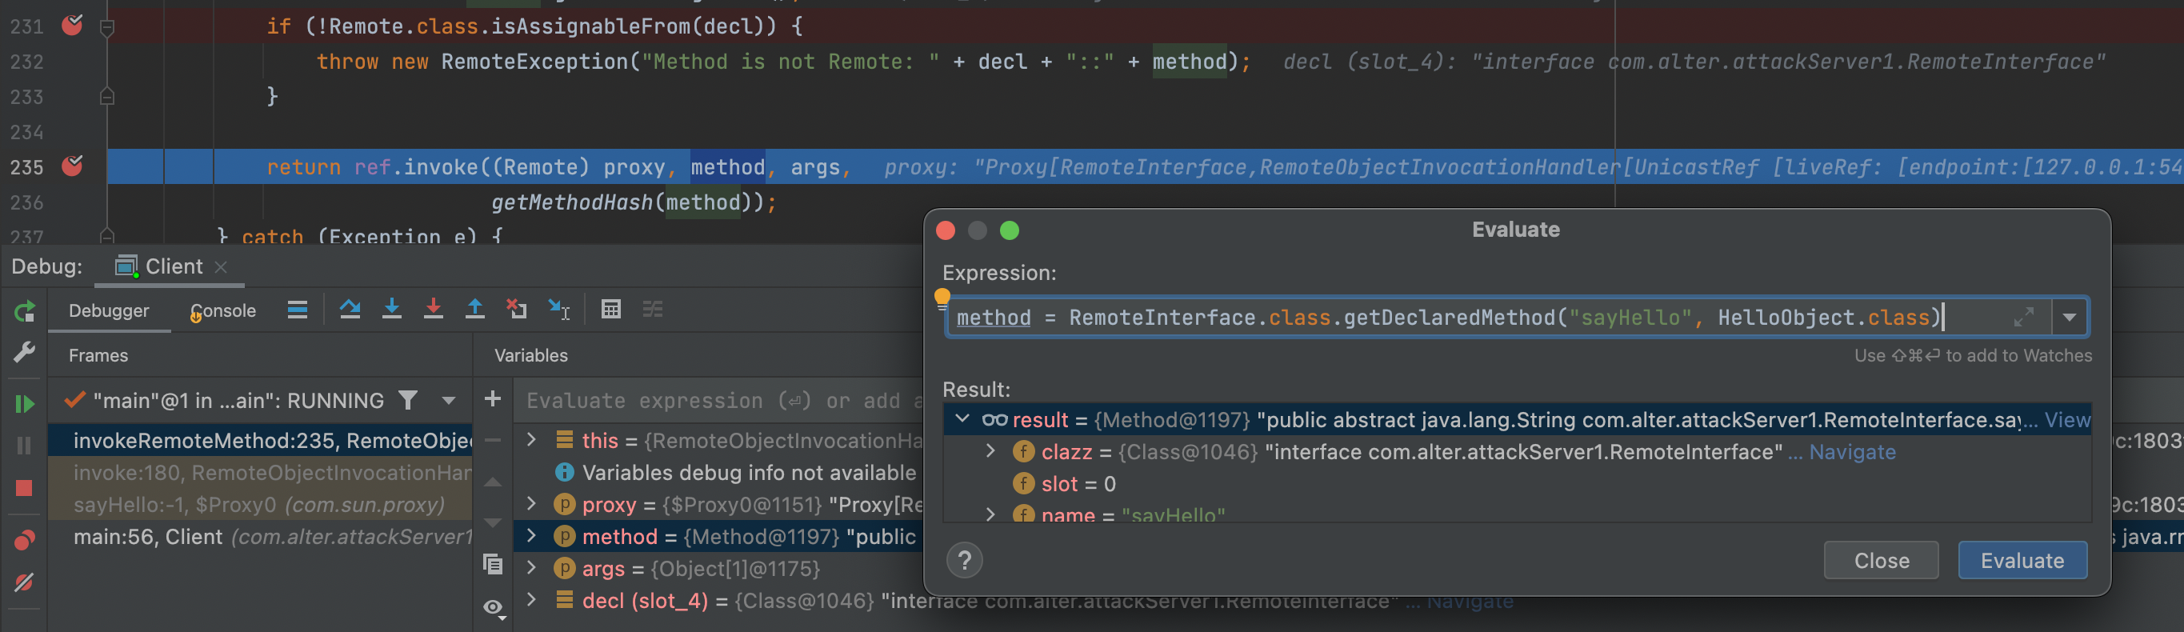The width and height of the screenshot is (2184, 632).
Task: Select the invokeRemoteMethod:235 stack frame
Action: click(x=260, y=440)
